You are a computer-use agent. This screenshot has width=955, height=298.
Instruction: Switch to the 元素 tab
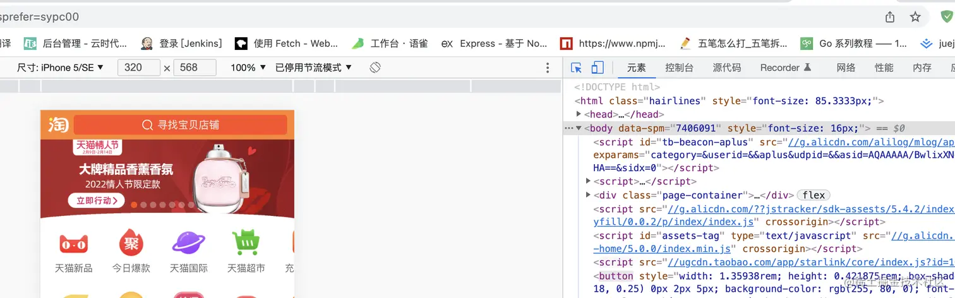[x=637, y=68]
